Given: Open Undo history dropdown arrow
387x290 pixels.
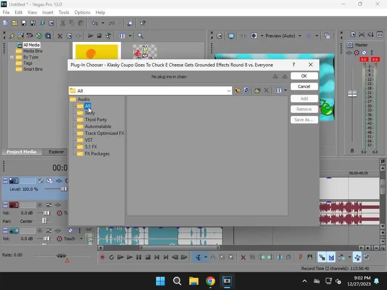Looking at the screenshot, I should point(103,23).
